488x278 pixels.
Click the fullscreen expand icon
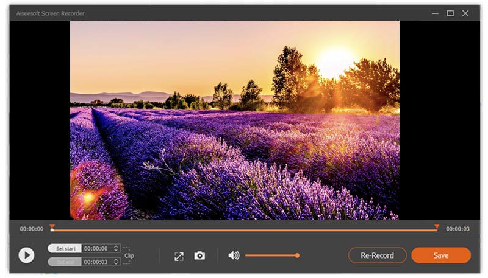click(x=179, y=256)
